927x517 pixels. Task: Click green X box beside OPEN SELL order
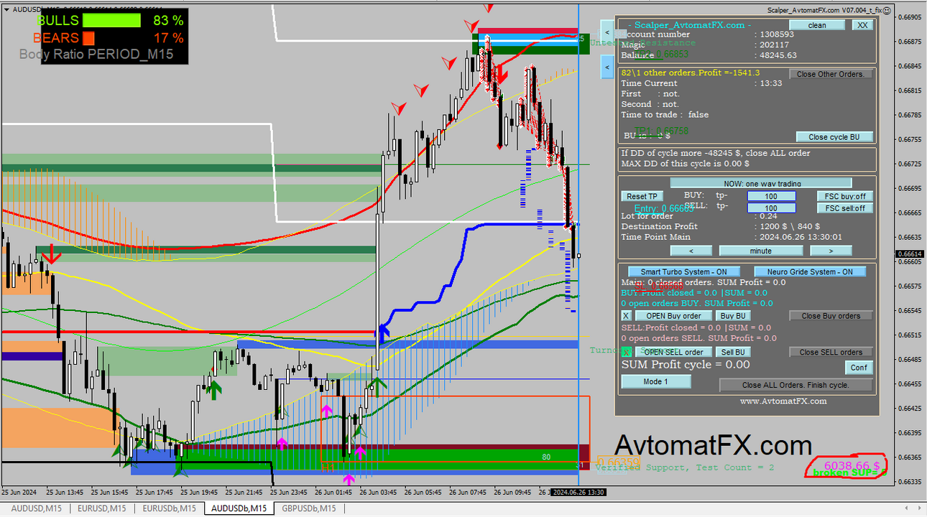pyautogui.click(x=626, y=352)
